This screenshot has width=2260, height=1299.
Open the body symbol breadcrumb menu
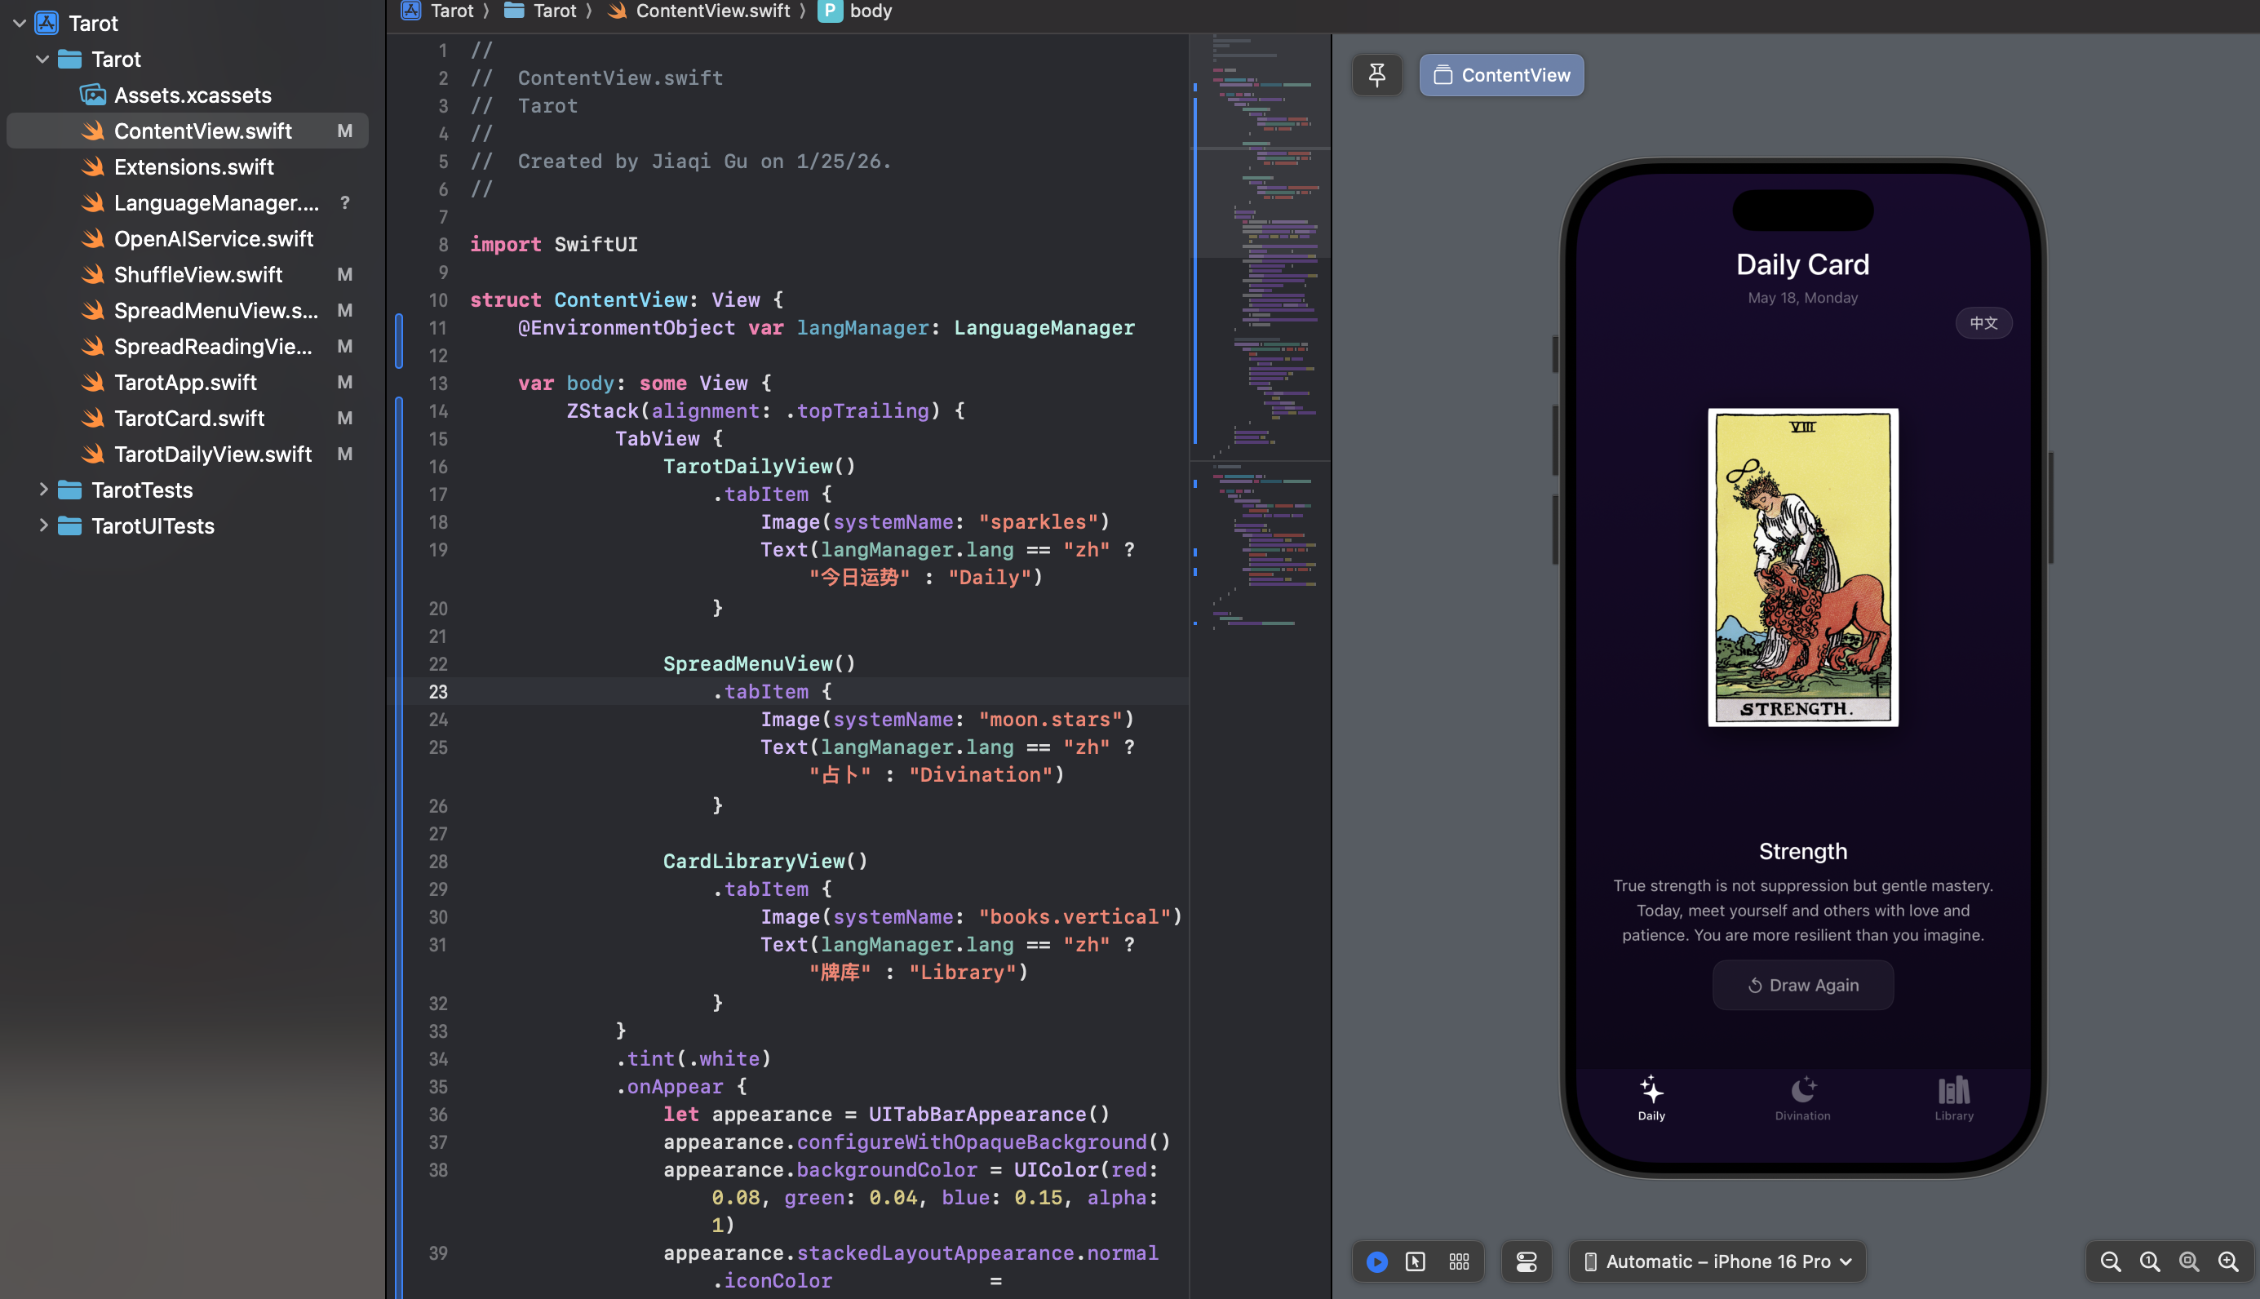point(855,11)
